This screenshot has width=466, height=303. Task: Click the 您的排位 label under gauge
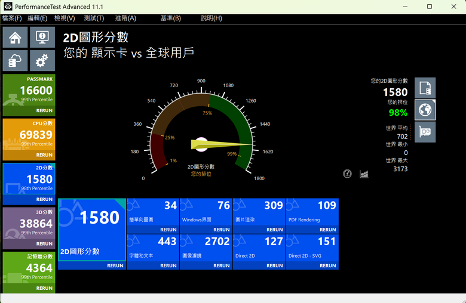201,174
